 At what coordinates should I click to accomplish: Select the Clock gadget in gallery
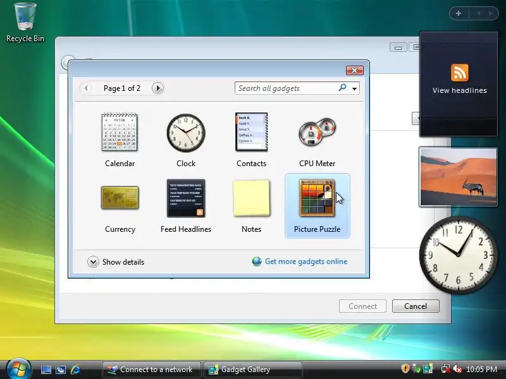pos(186,133)
